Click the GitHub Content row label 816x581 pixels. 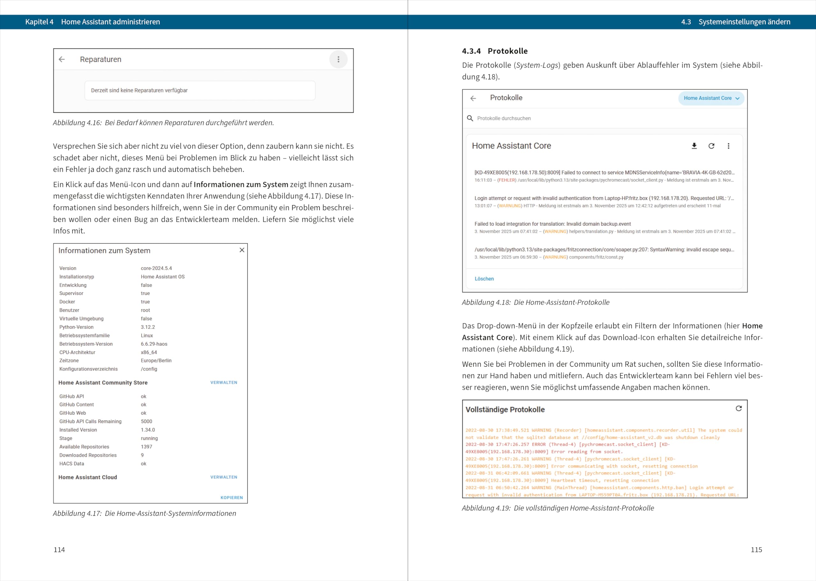[x=76, y=405]
